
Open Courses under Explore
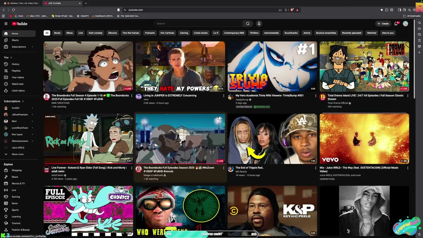[x=19, y=223]
